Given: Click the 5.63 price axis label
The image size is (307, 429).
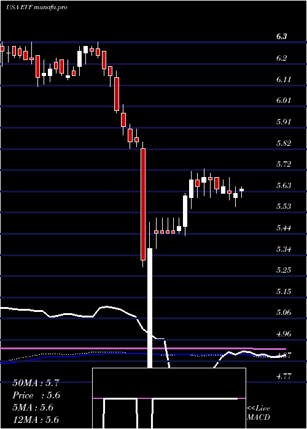Looking at the screenshot, I should tap(284, 186).
